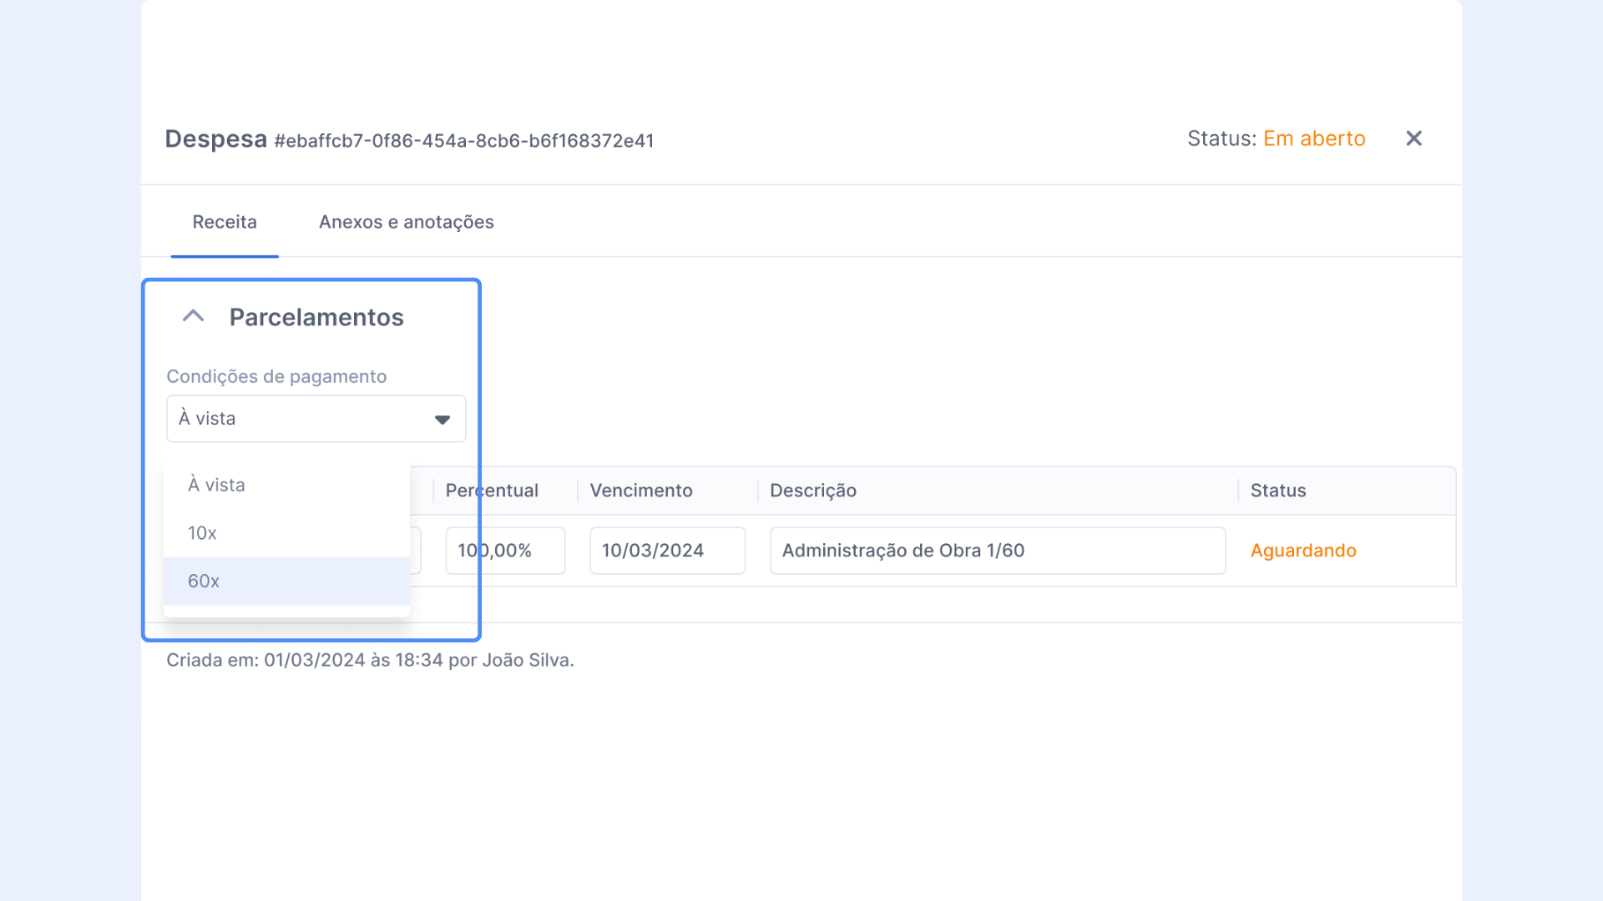Switch to the Receita tab
Screen dimensions: 1603x901
[225, 222]
